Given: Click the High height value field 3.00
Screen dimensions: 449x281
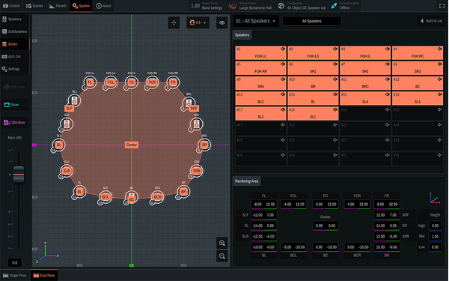Looking at the screenshot, I should pos(435,226).
